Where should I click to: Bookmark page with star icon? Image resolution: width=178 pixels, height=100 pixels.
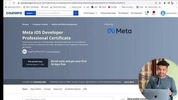[160, 3]
